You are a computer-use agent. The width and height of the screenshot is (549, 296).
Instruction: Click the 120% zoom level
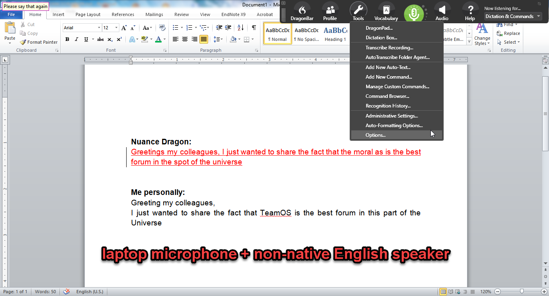tap(485, 292)
